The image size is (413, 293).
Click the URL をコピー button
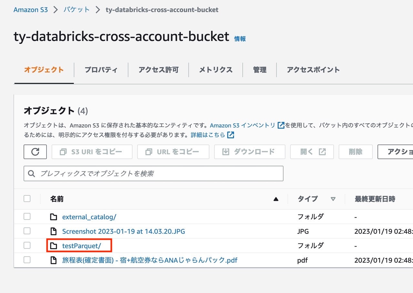tap(173, 151)
